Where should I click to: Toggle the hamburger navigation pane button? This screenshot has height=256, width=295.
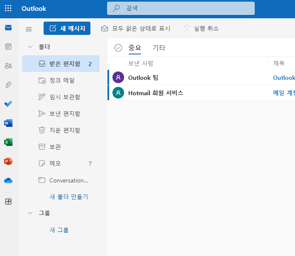29,29
